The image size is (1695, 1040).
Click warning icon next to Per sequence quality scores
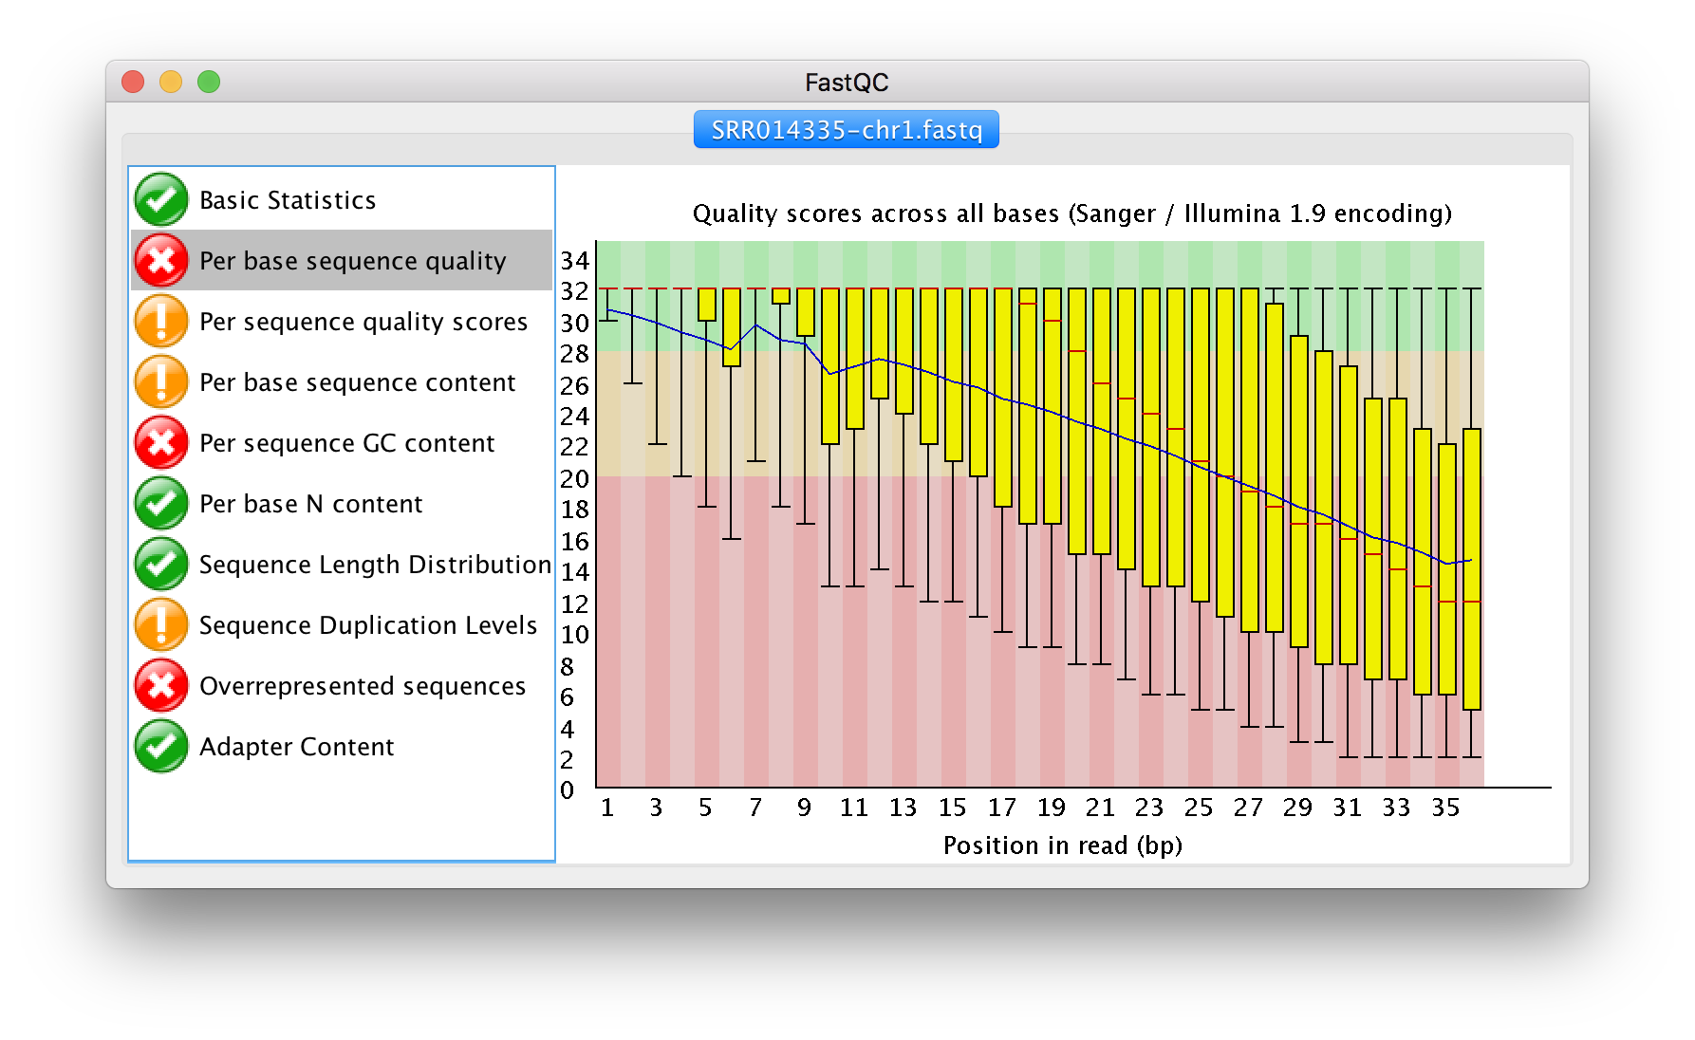pyautogui.click(x=161, y=321)
